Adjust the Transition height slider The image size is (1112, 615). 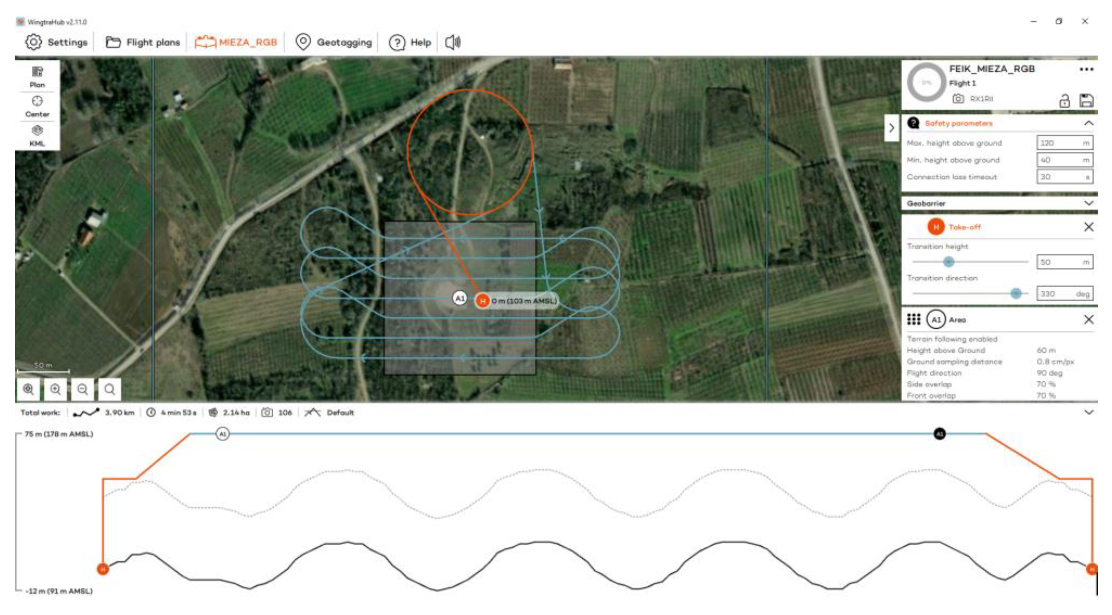948,262
